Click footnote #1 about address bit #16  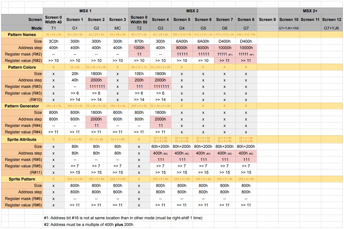click(123, 218)
